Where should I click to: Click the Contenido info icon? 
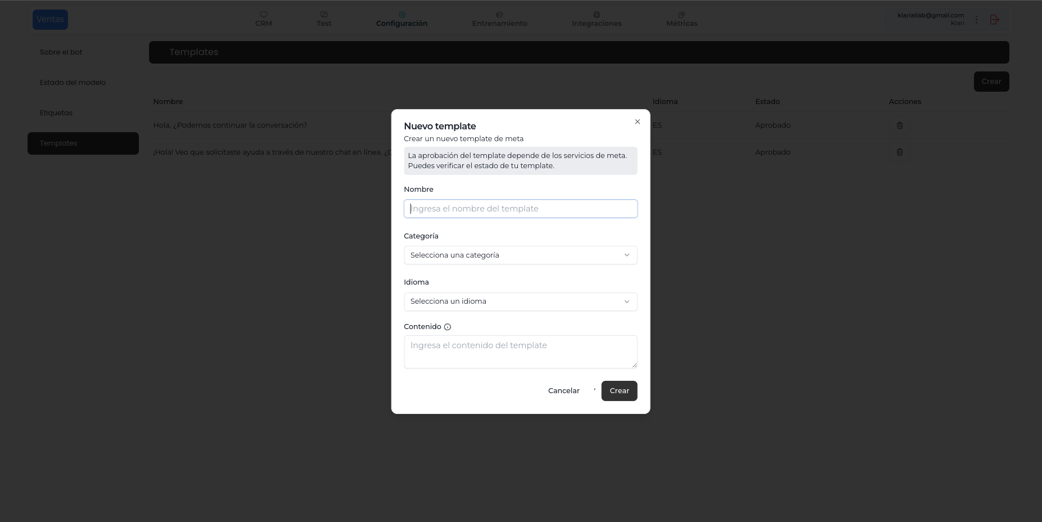click(448, 327)
